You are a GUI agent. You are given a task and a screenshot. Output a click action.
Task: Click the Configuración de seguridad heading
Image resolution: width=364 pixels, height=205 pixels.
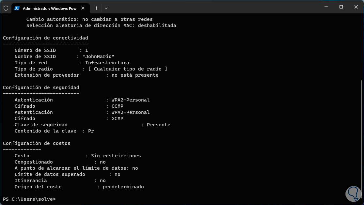click(41, 87)
